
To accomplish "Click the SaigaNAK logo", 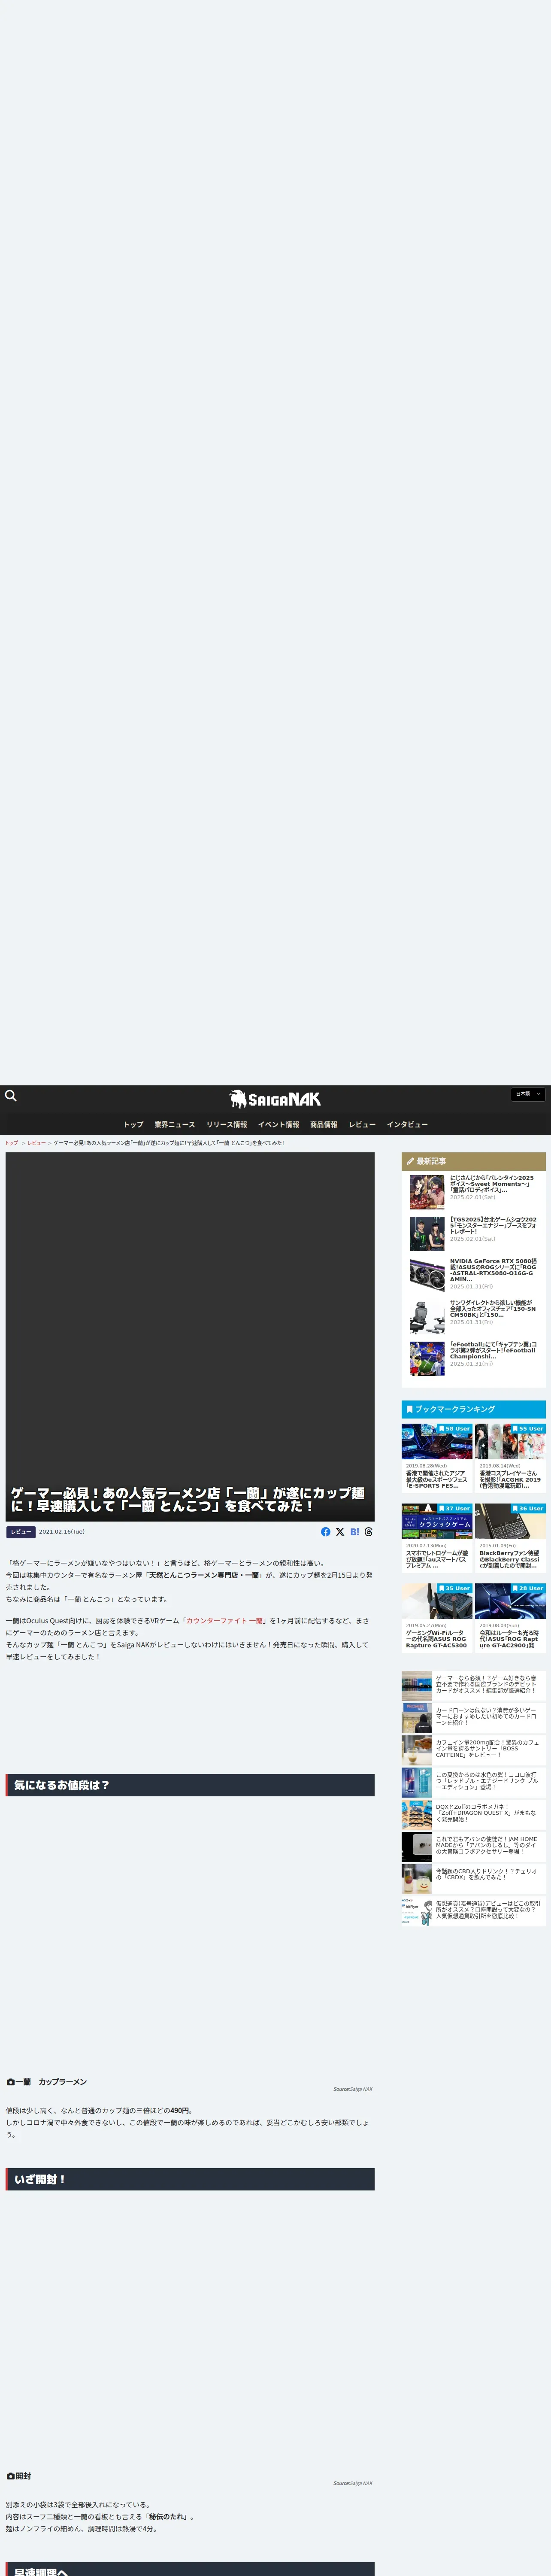I will pos(275,1099).
